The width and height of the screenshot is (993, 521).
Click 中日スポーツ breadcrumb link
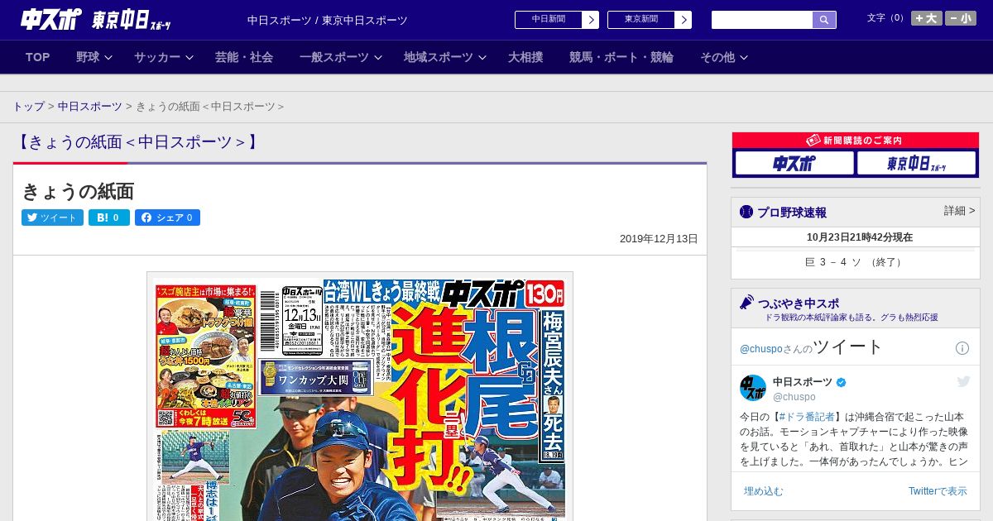(90, 107)
